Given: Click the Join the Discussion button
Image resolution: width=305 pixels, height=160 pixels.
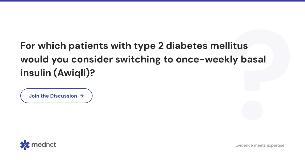Looking at the screenshot, I should click(x=56, y=96).
